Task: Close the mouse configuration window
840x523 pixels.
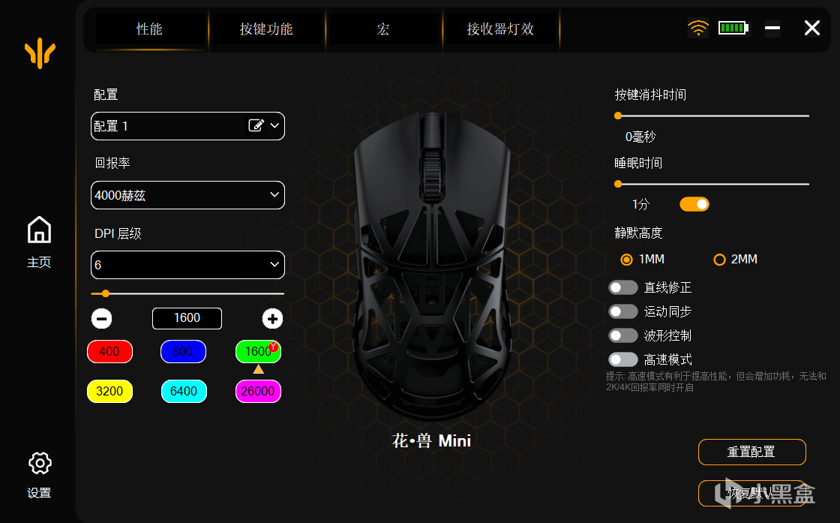Action: pyautogui.click(x=812, y=28)
